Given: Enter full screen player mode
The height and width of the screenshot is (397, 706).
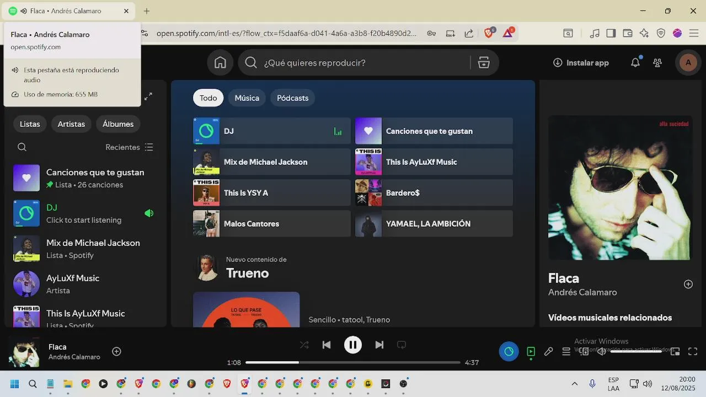Looking at the screenshot, I should [x=693, y=351].
